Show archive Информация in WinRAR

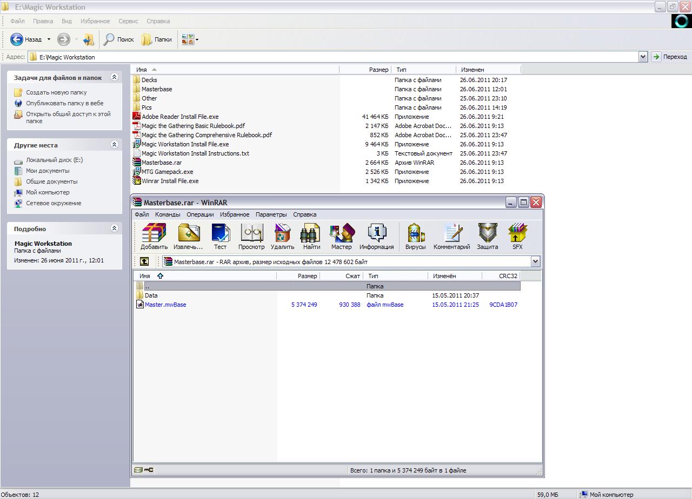pos(376,237)
